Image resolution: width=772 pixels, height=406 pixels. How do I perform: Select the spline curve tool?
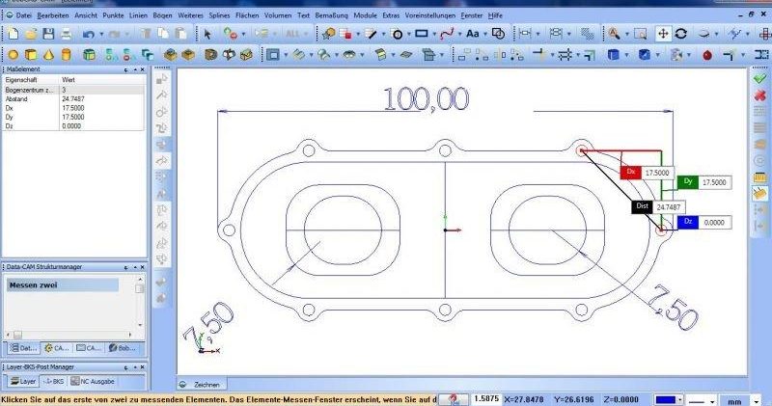coord(447,34)
